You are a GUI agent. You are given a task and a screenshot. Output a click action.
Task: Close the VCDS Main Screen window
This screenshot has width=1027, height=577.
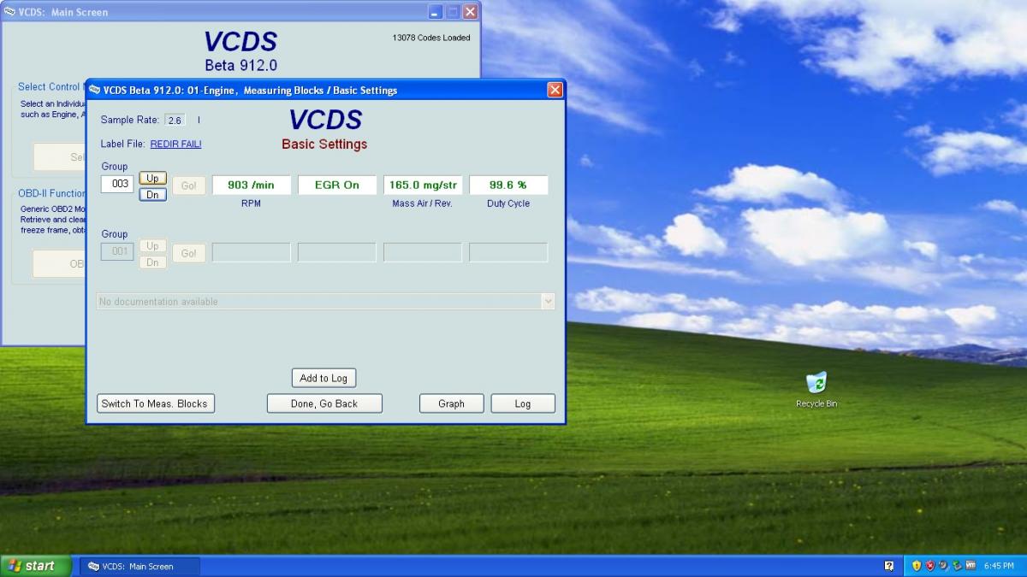point(470,12)
